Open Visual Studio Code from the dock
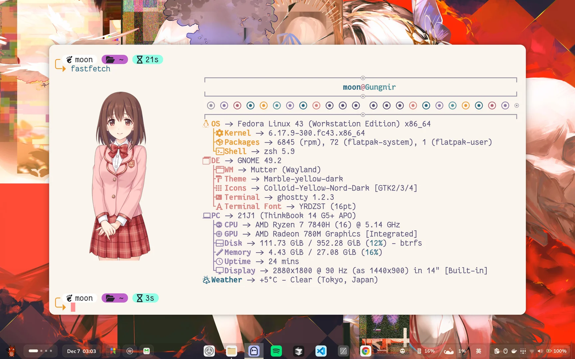575x359 pixels. (x=321, y=350)
